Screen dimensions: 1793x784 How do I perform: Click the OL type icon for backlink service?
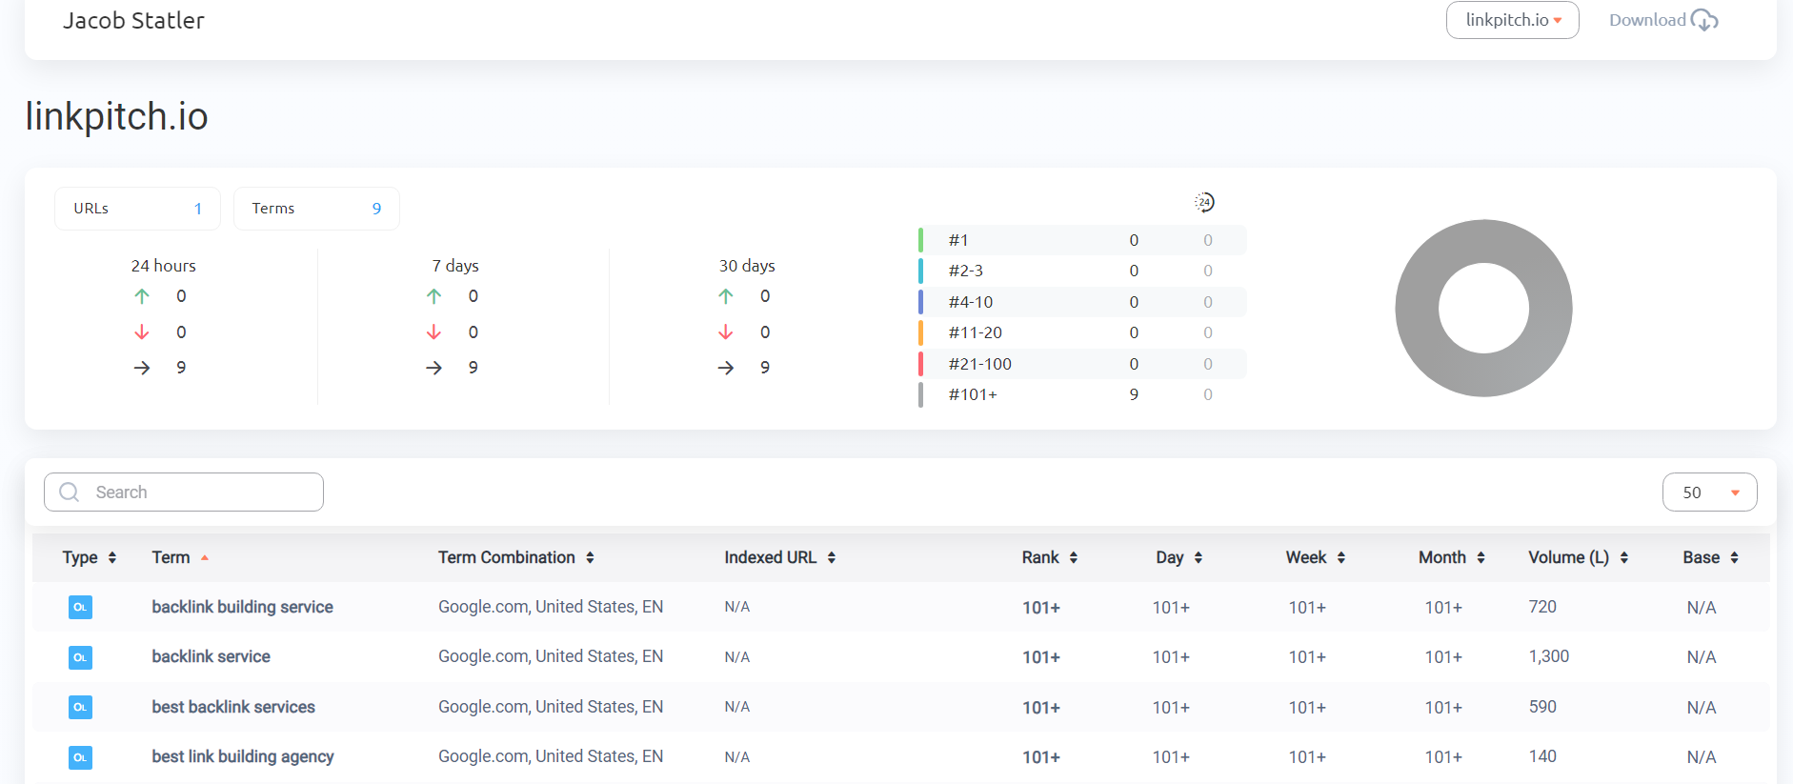click(80, 657)
